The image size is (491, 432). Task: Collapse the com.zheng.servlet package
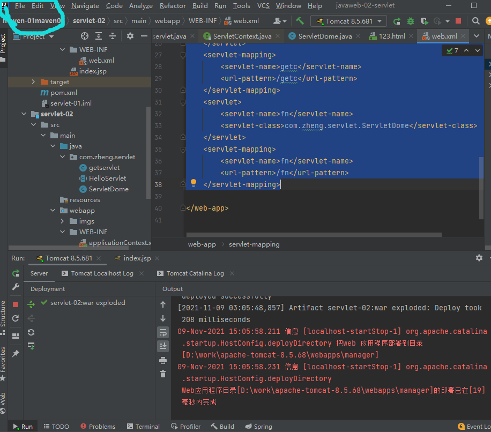pos(63,157)
